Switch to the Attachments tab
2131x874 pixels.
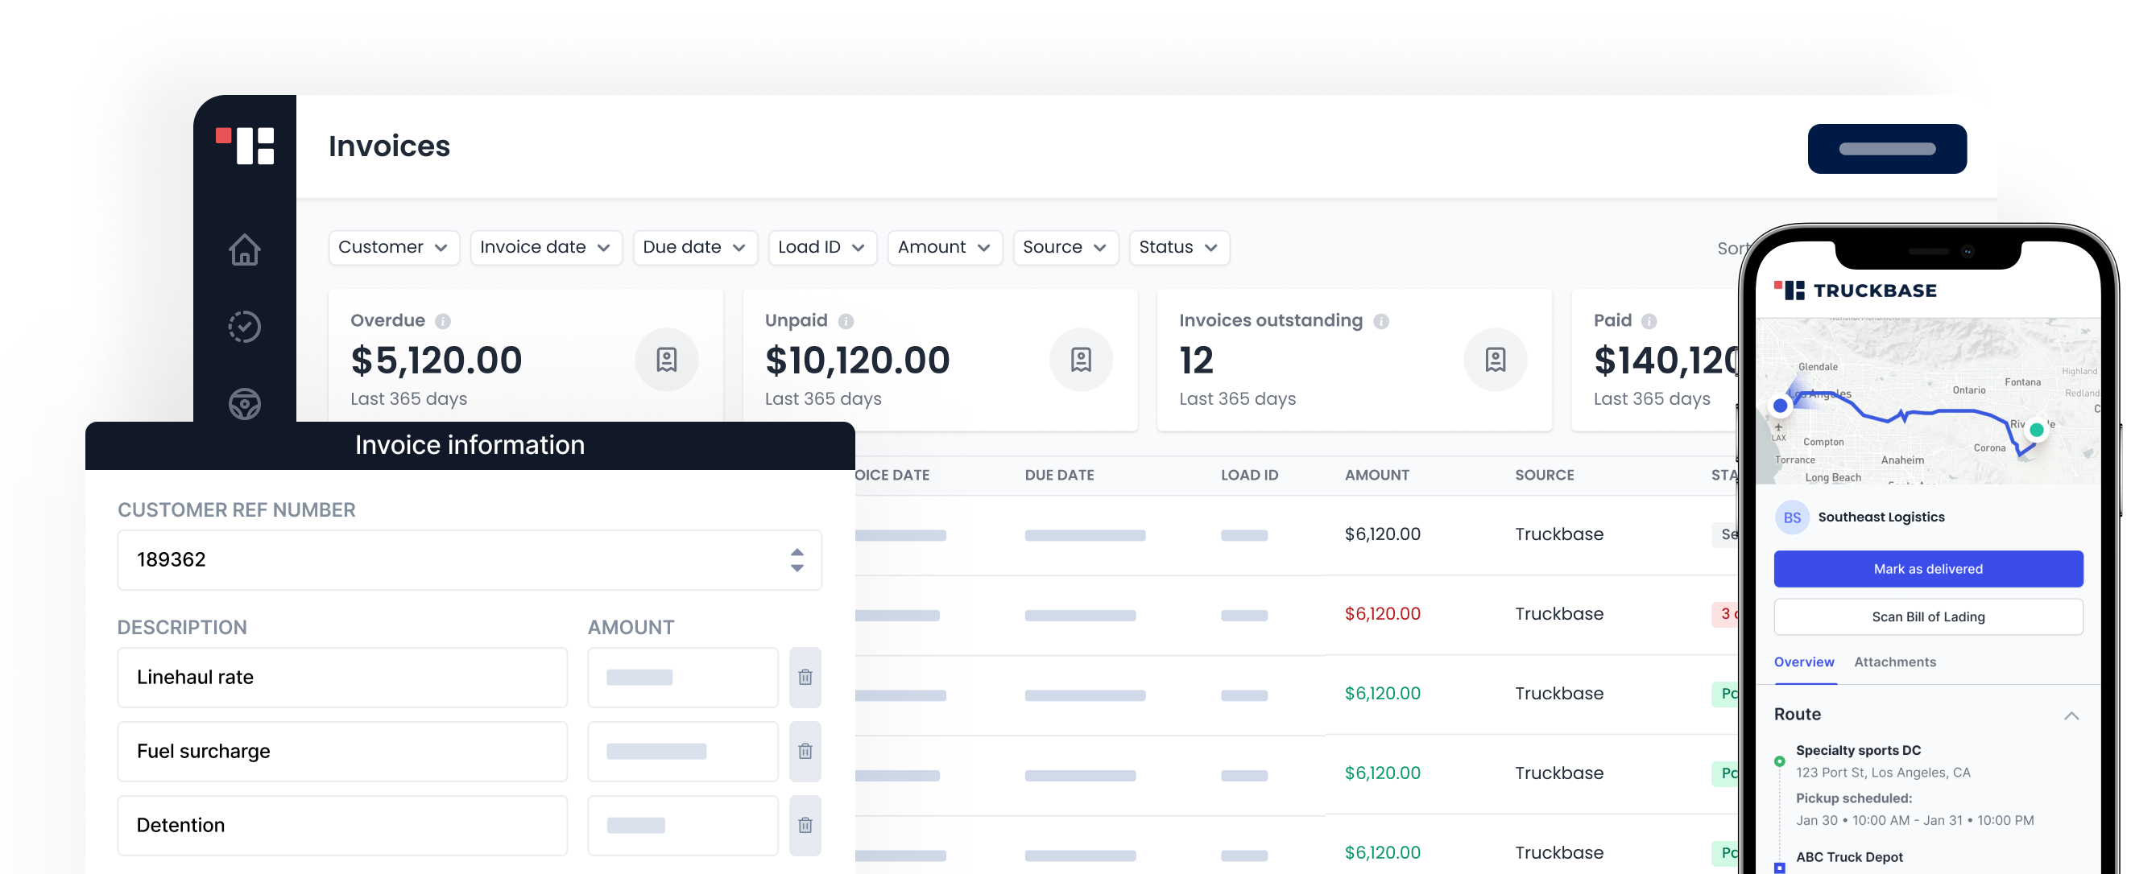1895,662
